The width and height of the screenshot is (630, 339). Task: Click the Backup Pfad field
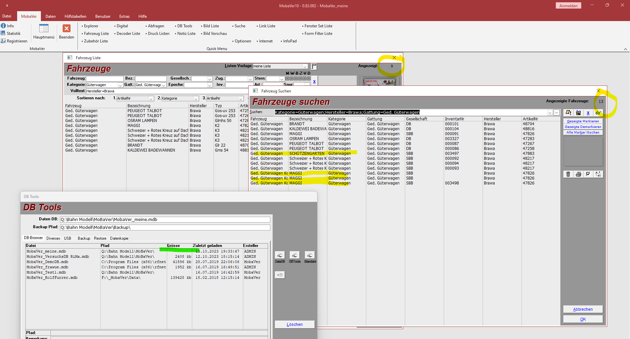click(165, 228)
